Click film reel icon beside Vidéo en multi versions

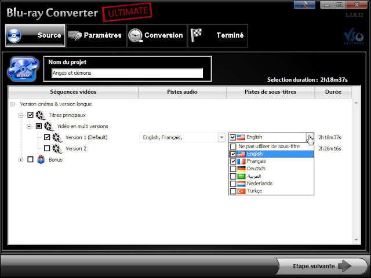coord(49,126)
